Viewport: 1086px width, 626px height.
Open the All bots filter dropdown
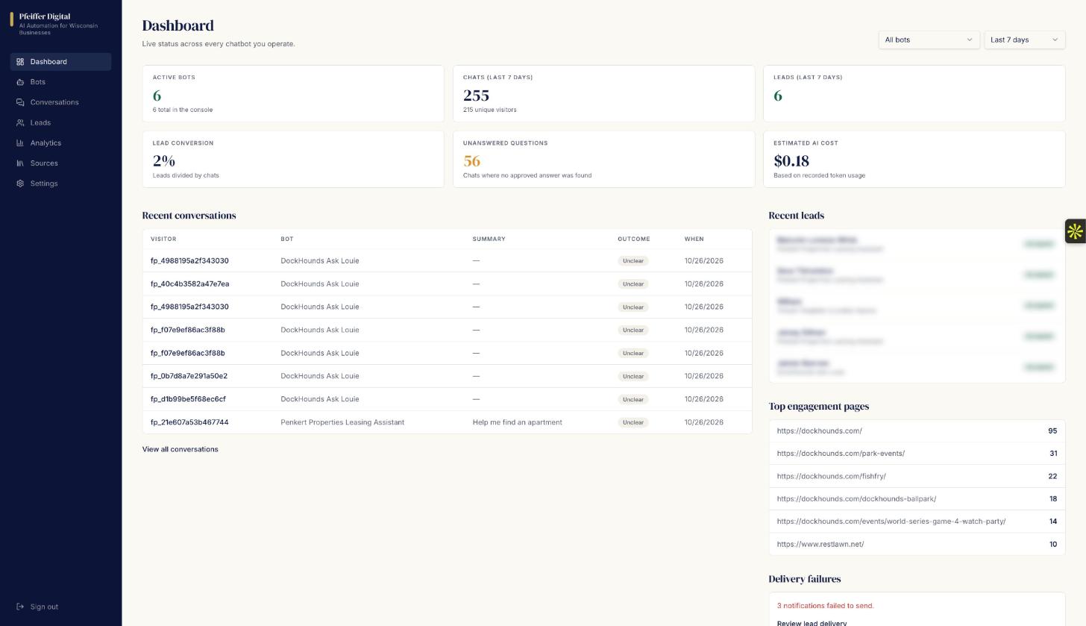929,40
